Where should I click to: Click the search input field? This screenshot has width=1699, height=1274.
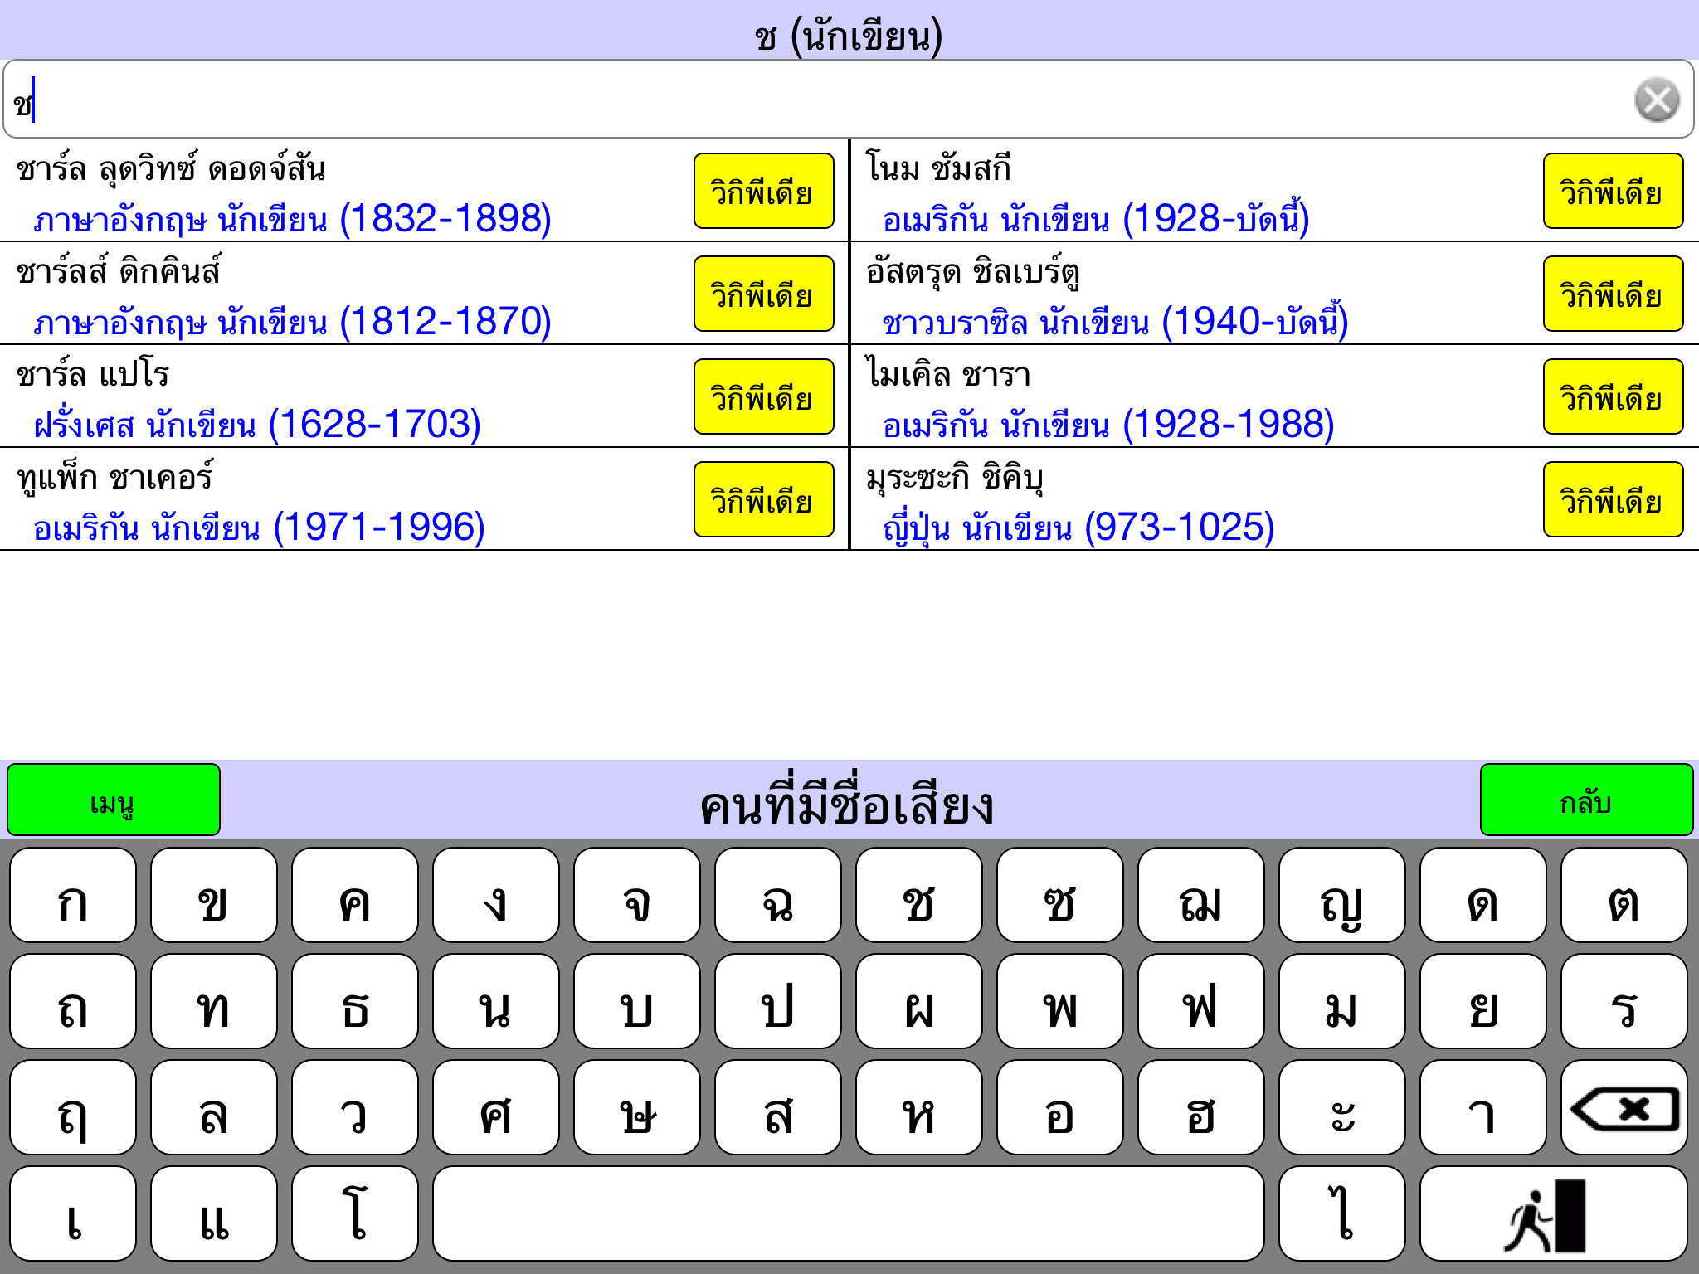pos(848,99)
